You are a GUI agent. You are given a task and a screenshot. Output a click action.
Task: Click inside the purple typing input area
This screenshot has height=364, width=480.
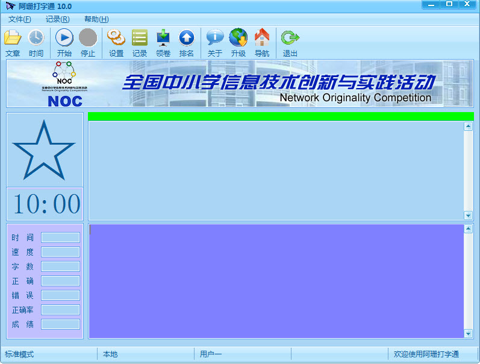coord(276,281)
